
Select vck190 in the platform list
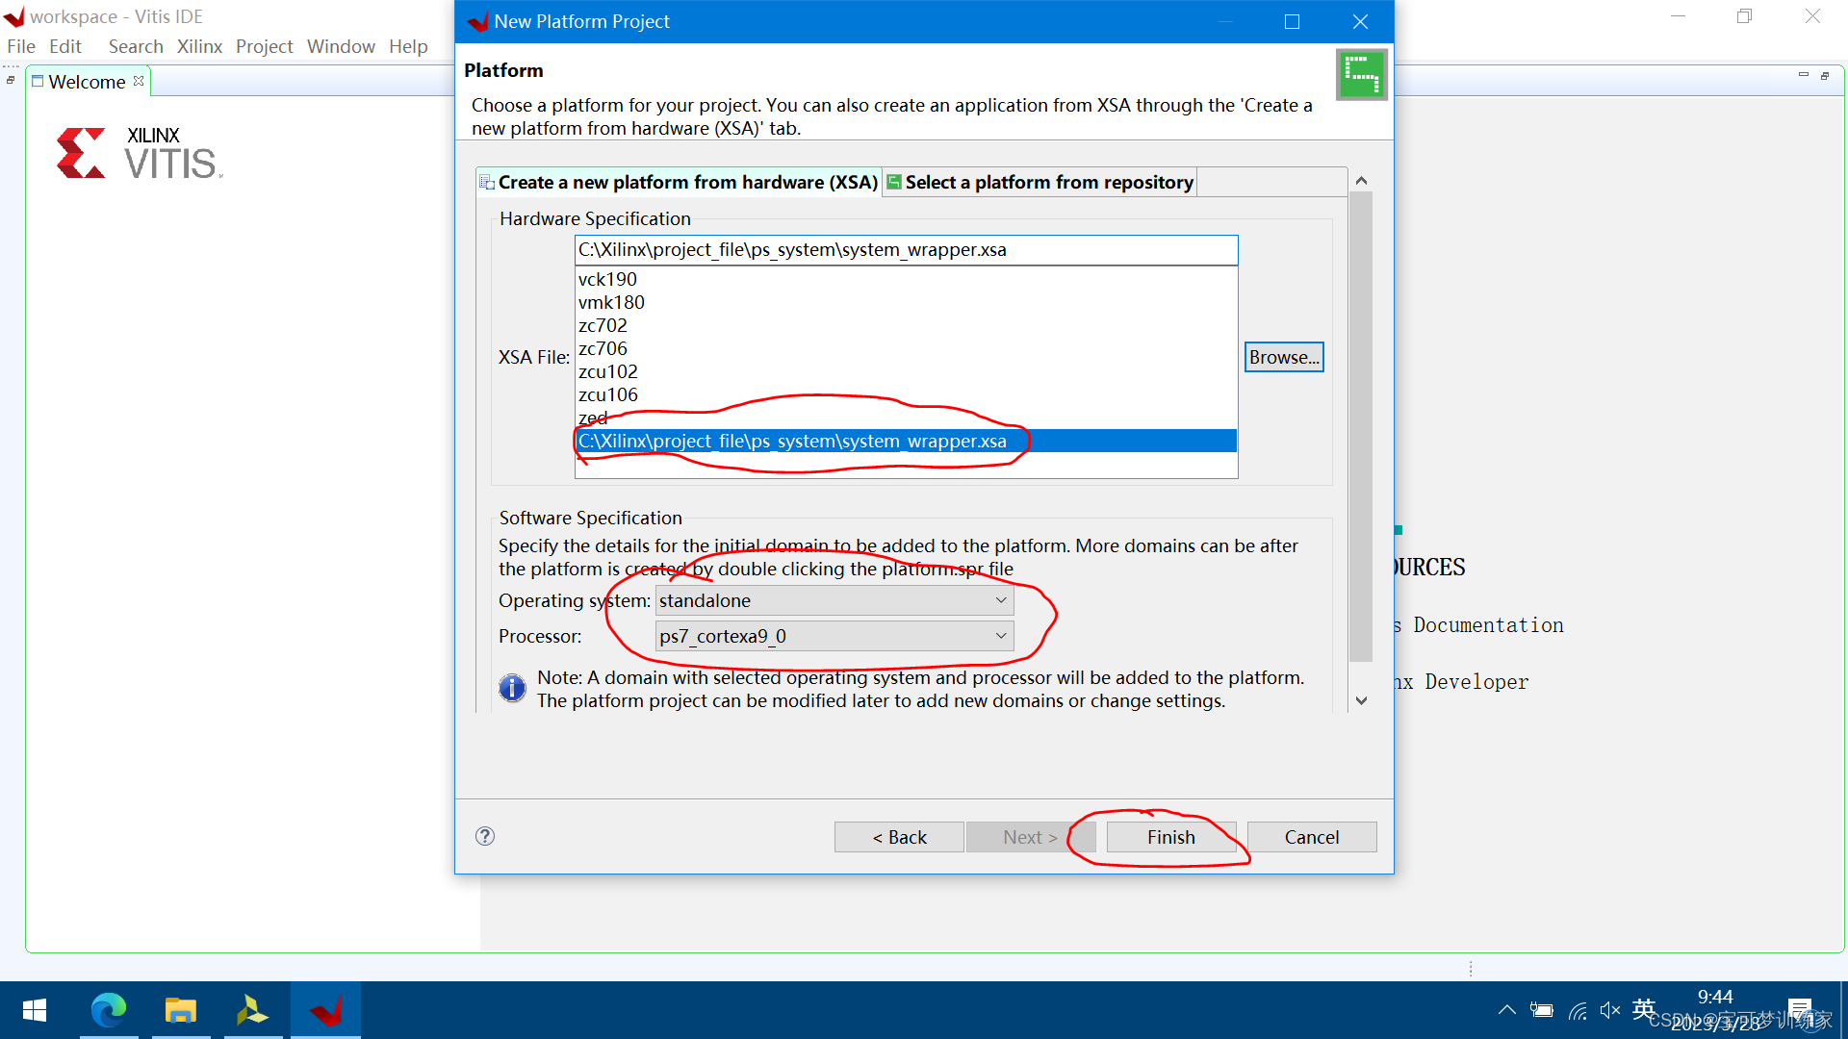906,279
